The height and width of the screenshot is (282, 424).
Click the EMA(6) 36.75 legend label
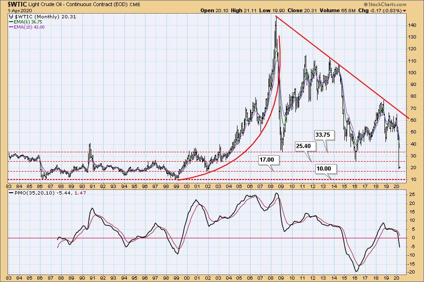click(x=28, y=22)
